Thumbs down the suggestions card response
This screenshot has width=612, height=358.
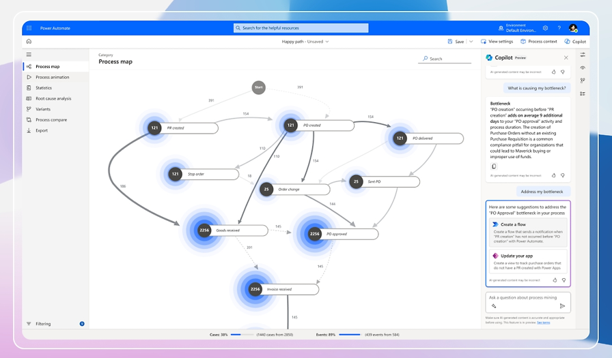[564, 280]
